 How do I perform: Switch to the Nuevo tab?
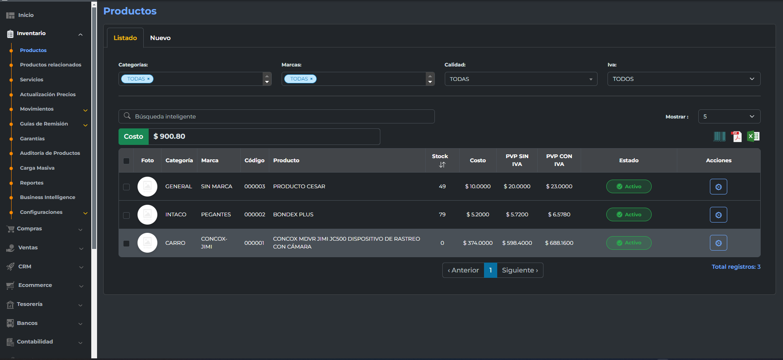pos(160,38)
